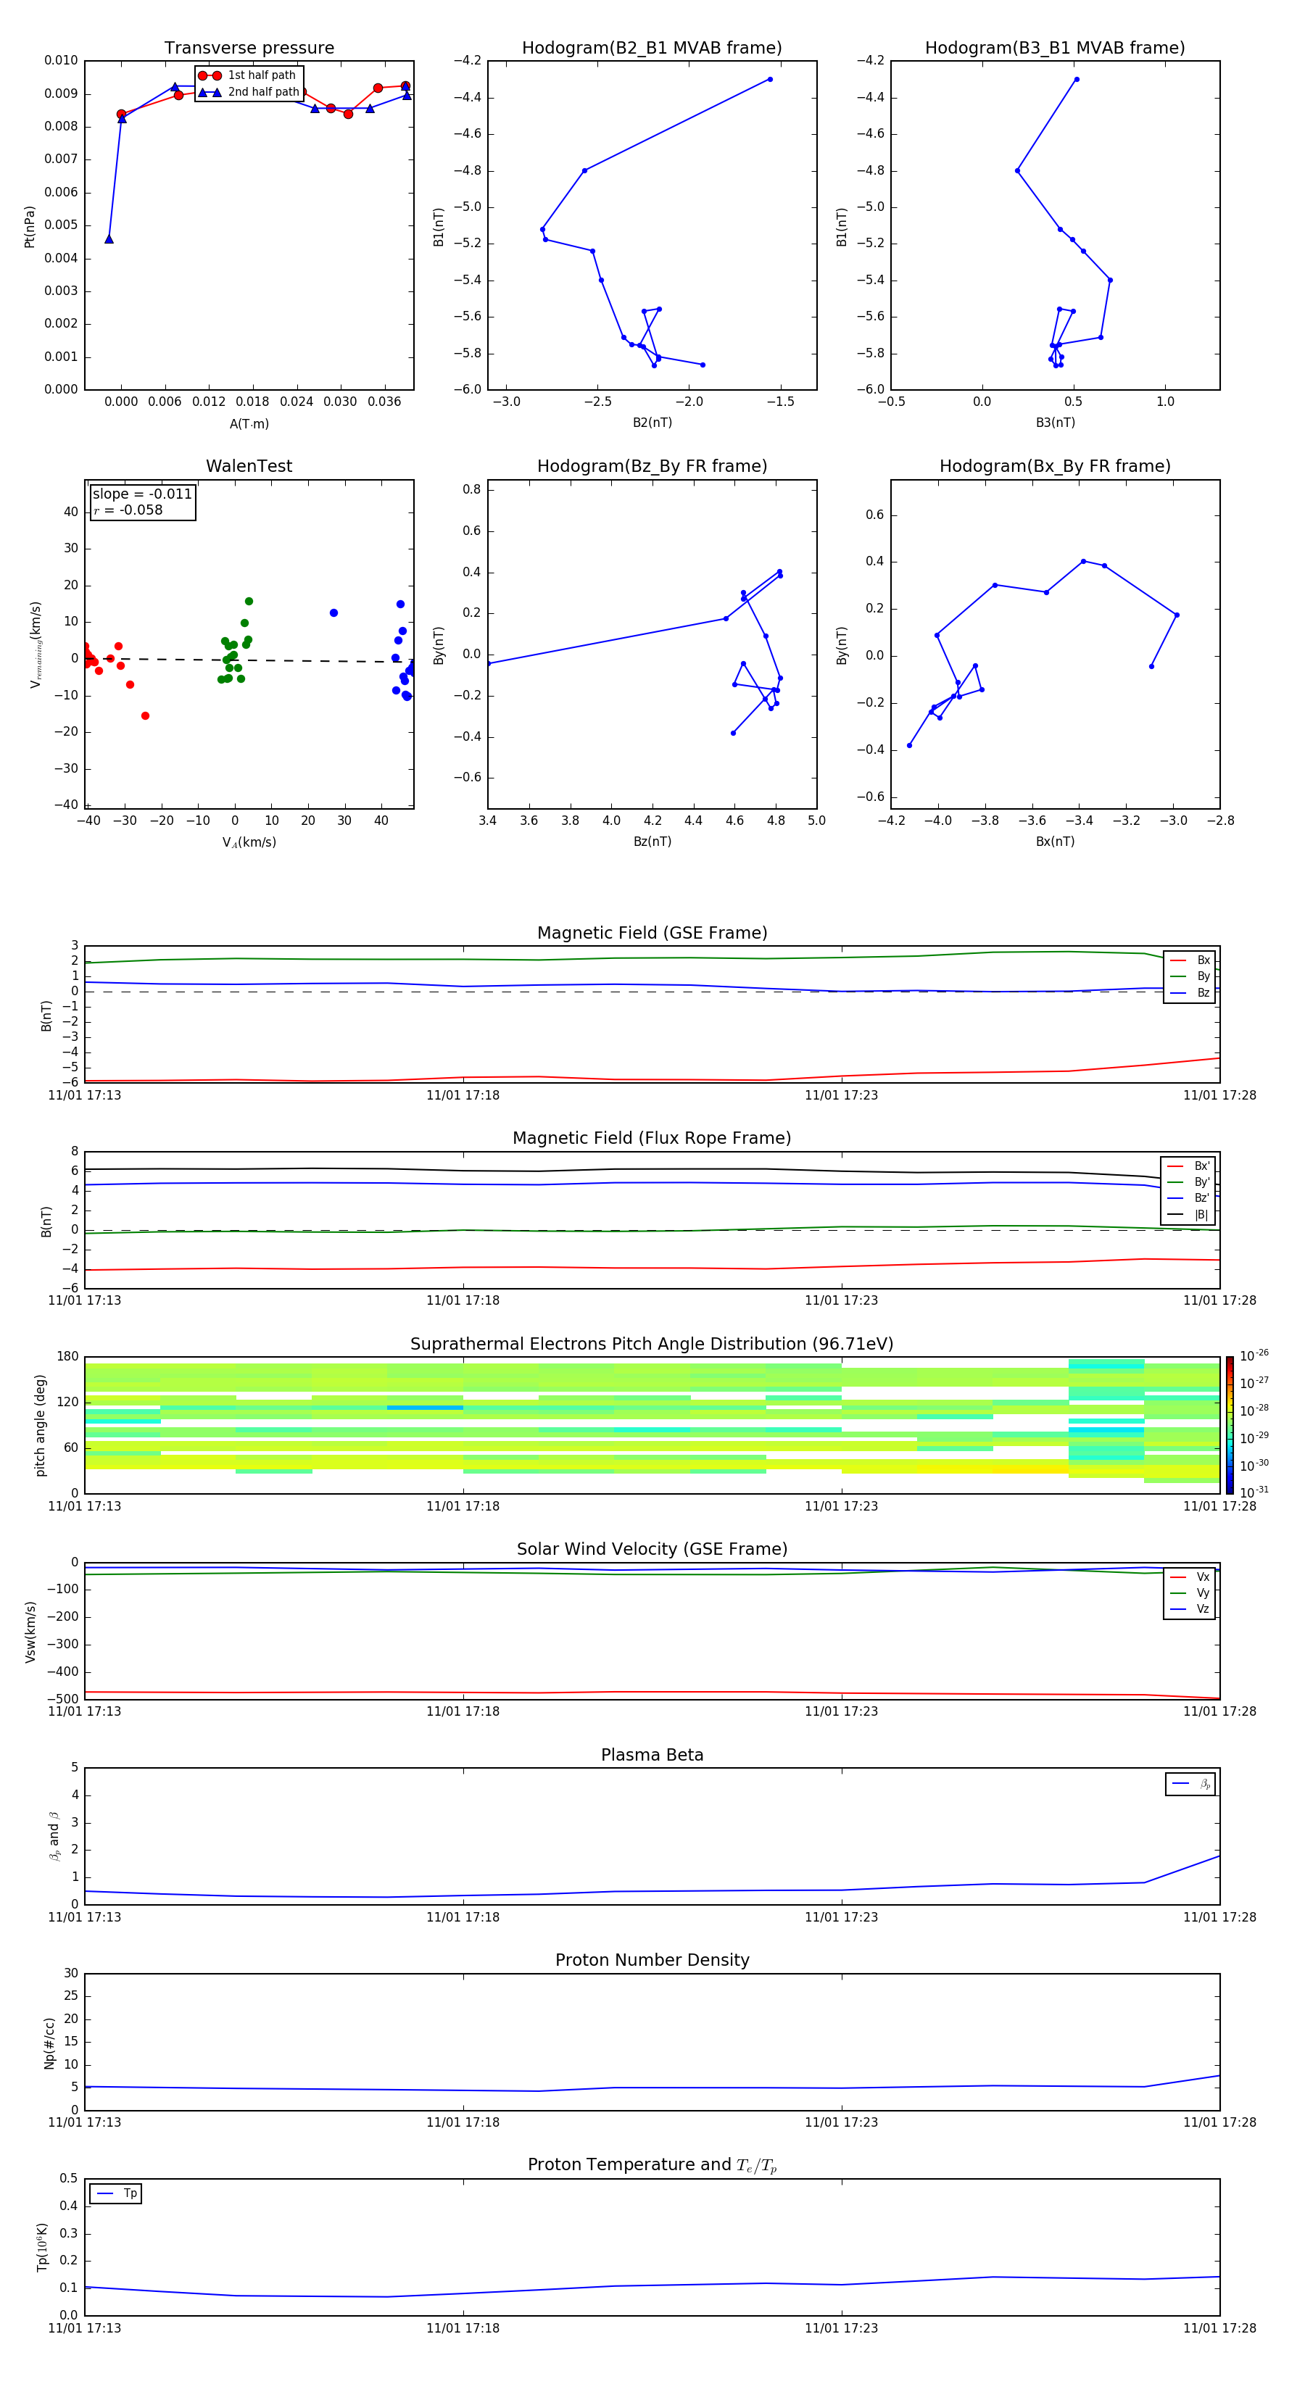Click the WalenTest slope and r annotation box
This screenshot has height=2392, width=1305.
142,502
